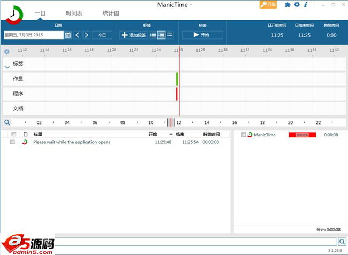Click the 作息 timeline label
Screen dimensions: 348x255
(x=18, y=79)
